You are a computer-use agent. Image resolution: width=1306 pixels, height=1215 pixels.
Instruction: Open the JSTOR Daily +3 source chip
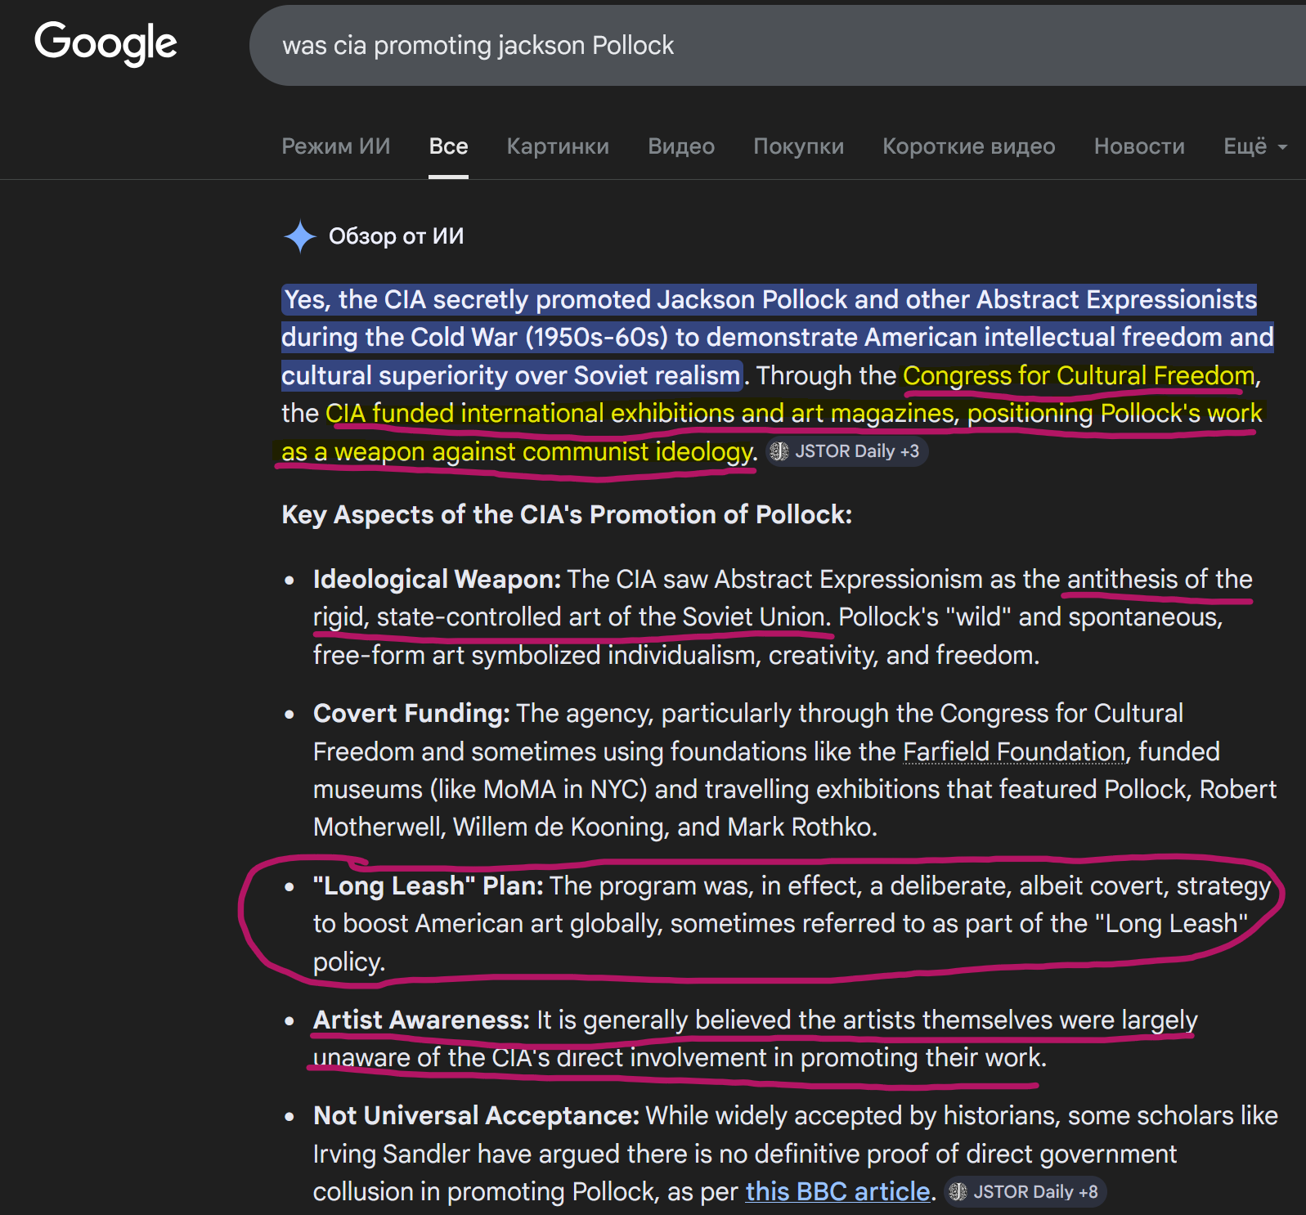coord(846,451)
